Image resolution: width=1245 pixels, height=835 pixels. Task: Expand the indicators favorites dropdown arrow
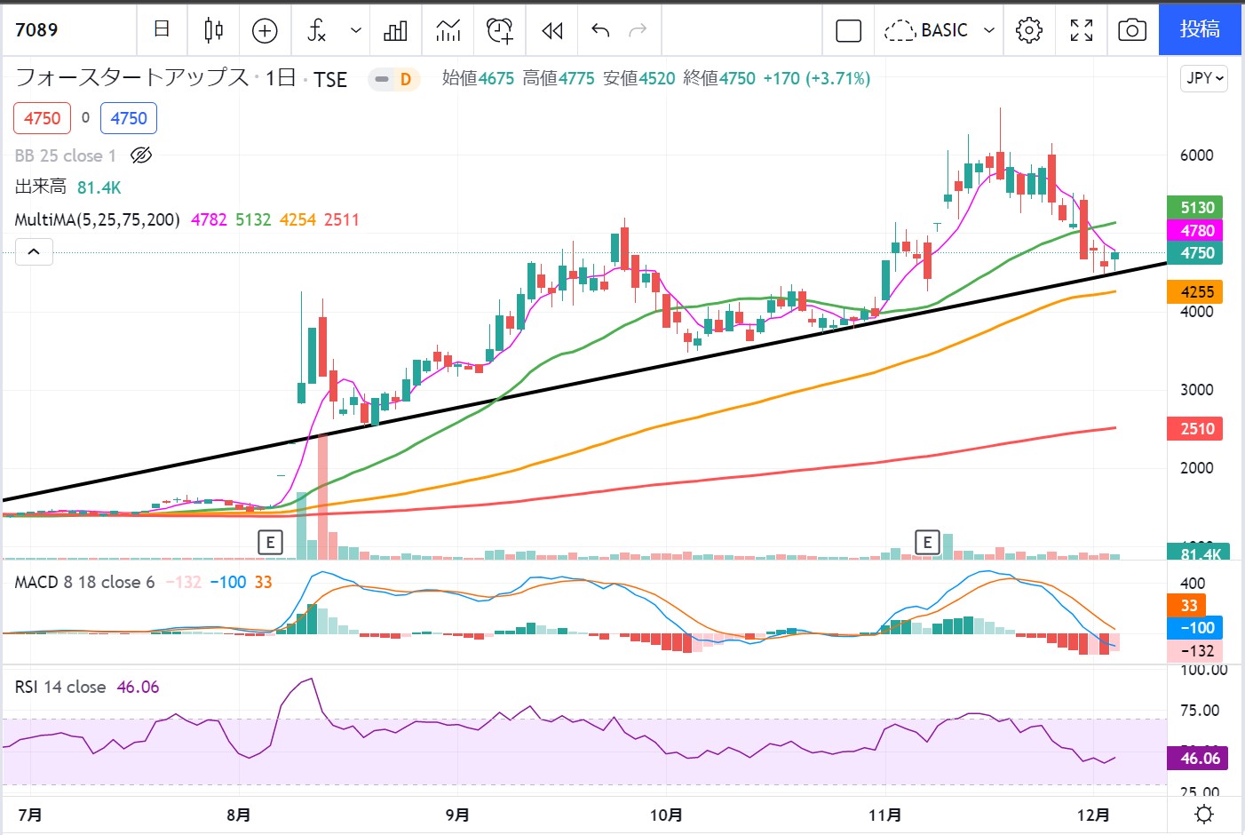pyautogui.click(x=356, y=30)
